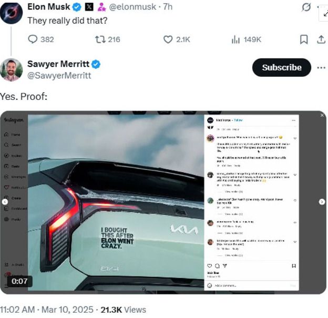Open the @SawyerMerritt handle link
Image resolution: width=328 pixels, height=318 pixels.
pos(59,76)
